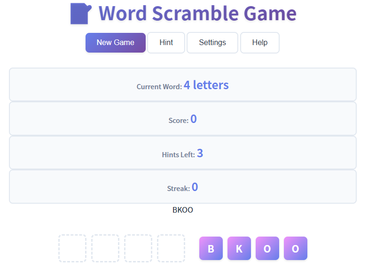Viewport: 368px width, 276px height.
Task: Click the scrambled BKOO text
Action: [183, 210]
